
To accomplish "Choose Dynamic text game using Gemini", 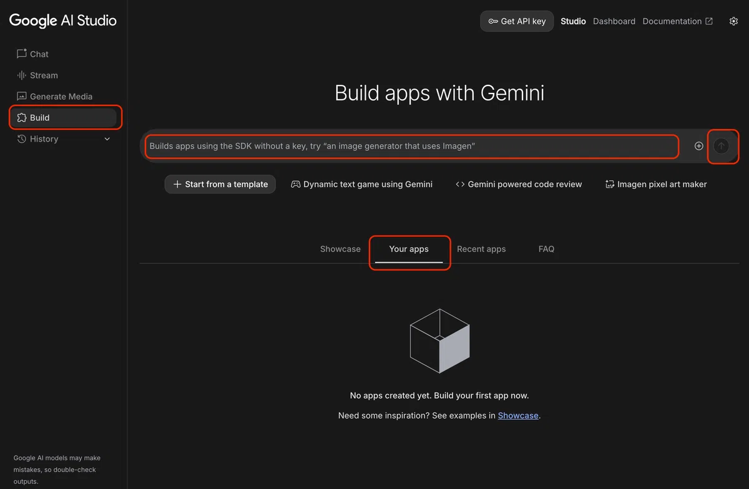I will [362, 184].
